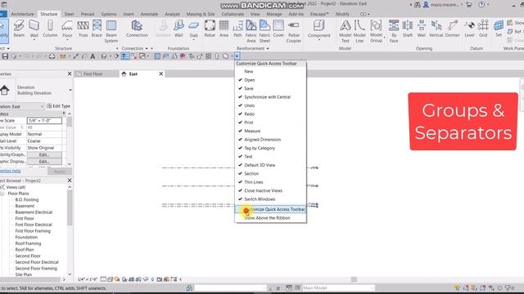The image size is (524, 294).
Task: Switch to the Architecture ribbon tab
Action: [x=22, y=14]
